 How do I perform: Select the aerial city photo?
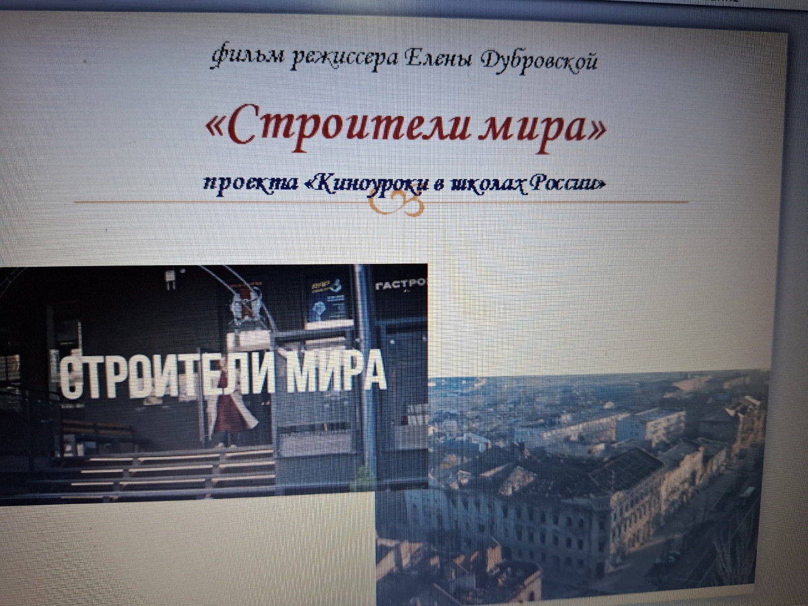pos(593,485)
